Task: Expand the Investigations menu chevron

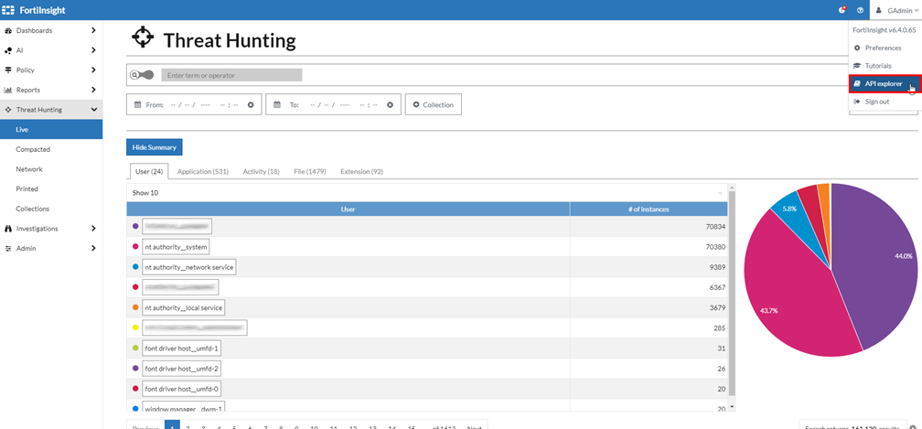Action: tap(93, 229)
